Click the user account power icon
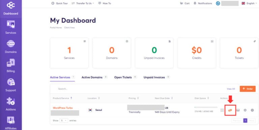Viewport: 259px width, 130px height. (218, 3)
